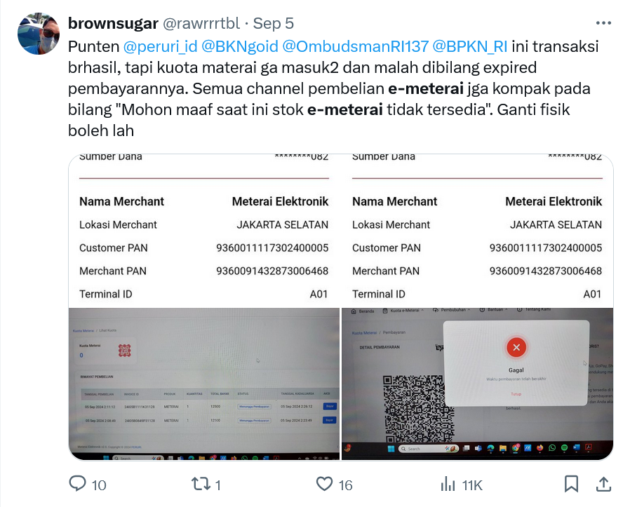This screenshot has width=630, height=507.
Task: Open the @rawrrrtbl handle
Action: click(201, 23)
